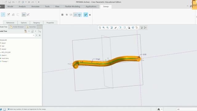Screen dimensions: 197x111
Task: Toggle the unattached preview icon
Action: 71,15
